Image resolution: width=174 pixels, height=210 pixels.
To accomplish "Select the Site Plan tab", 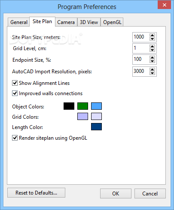I will tap(42, 21).
